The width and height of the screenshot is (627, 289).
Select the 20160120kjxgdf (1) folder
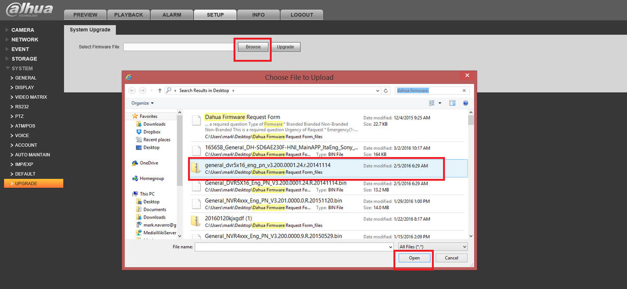(x=228, y=218)
